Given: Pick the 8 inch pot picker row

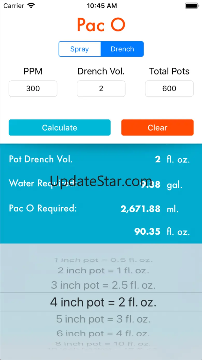Looking at the screenshot, I should tap(103, 344).
